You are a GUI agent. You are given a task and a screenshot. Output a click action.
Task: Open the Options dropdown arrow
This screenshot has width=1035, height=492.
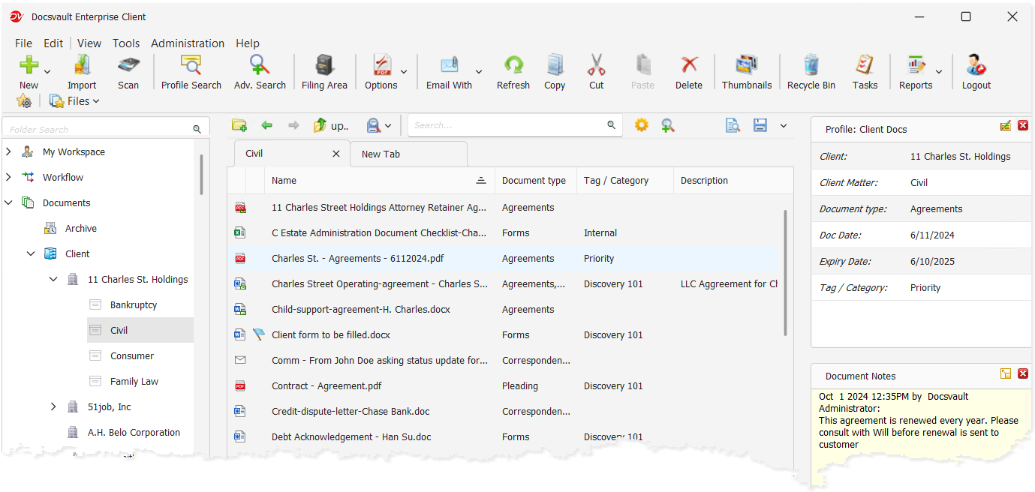404,72
